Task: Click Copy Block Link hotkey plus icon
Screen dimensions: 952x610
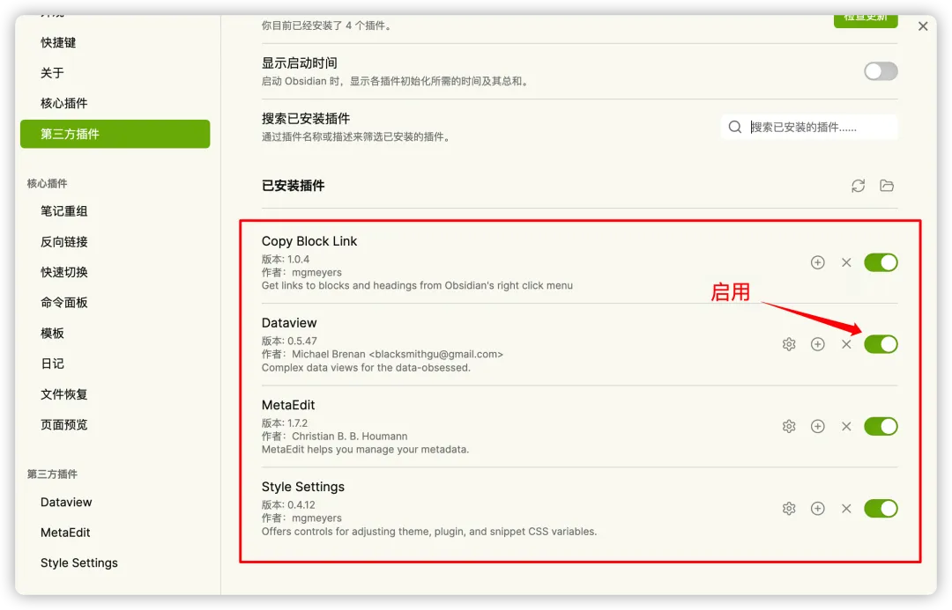Action: [818, 262]
